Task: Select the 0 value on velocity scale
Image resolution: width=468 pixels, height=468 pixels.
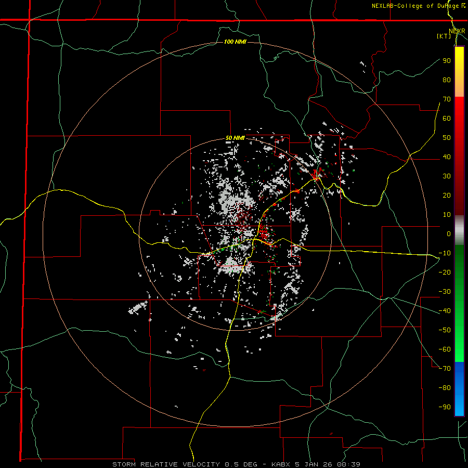Action: pyautogui.click(x=449, y=234)
